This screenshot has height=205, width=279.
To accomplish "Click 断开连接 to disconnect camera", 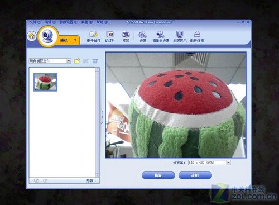I will click(197, 36).
